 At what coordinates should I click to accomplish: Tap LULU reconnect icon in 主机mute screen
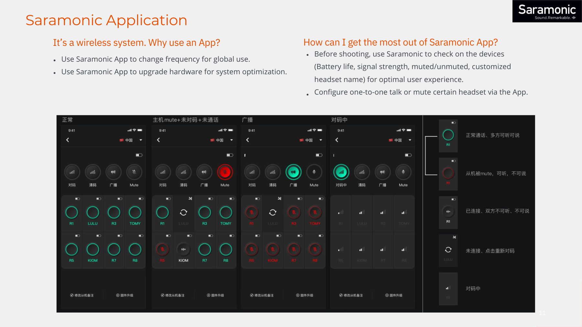coord(183,212)
